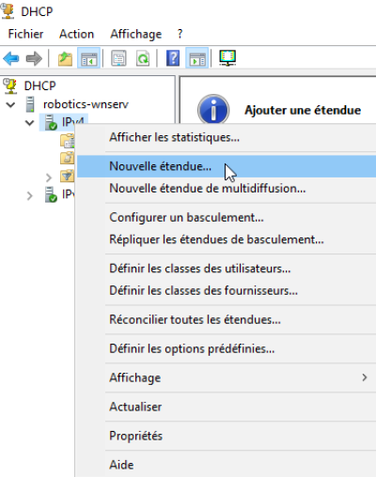Open the Action menu in menu bar
The image size is (376, 477).
click(76, 34)
